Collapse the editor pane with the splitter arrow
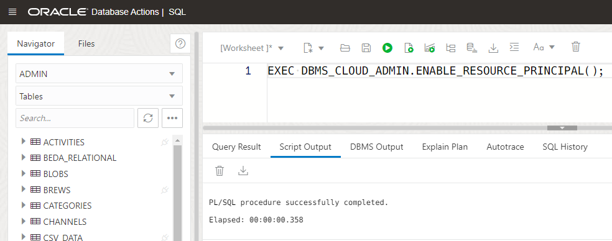The width and height of the screenshot is (612, 241). click(x=562, y=128)
